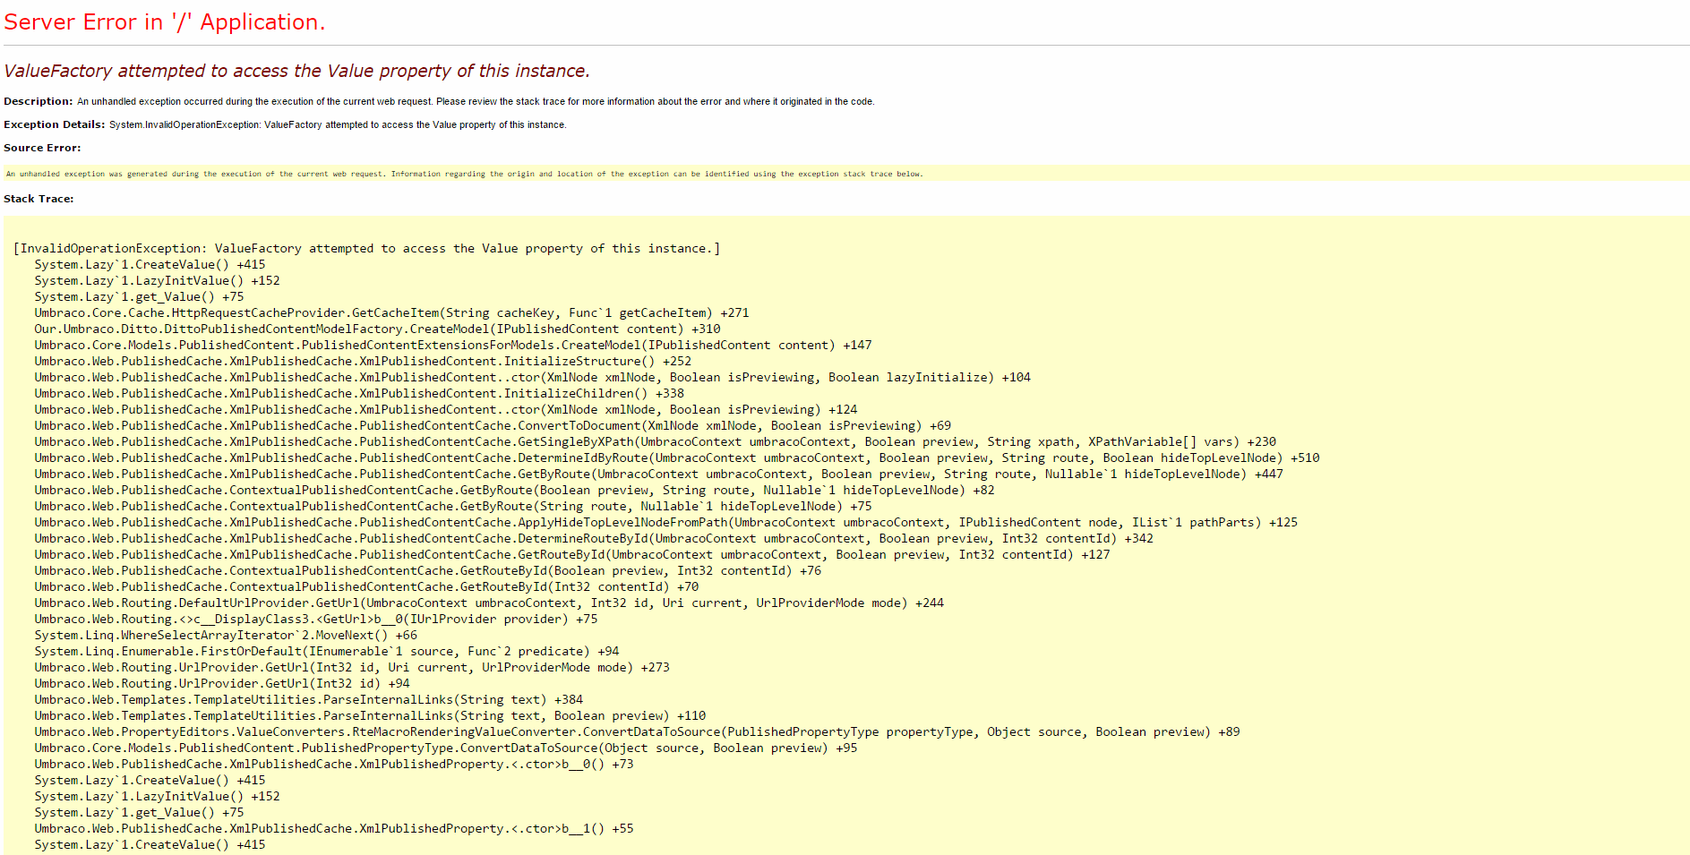Click the 'XmlPublishedContent.InitializeStructure()' trace line
The image size is (1690, 855).
point(363,362)
